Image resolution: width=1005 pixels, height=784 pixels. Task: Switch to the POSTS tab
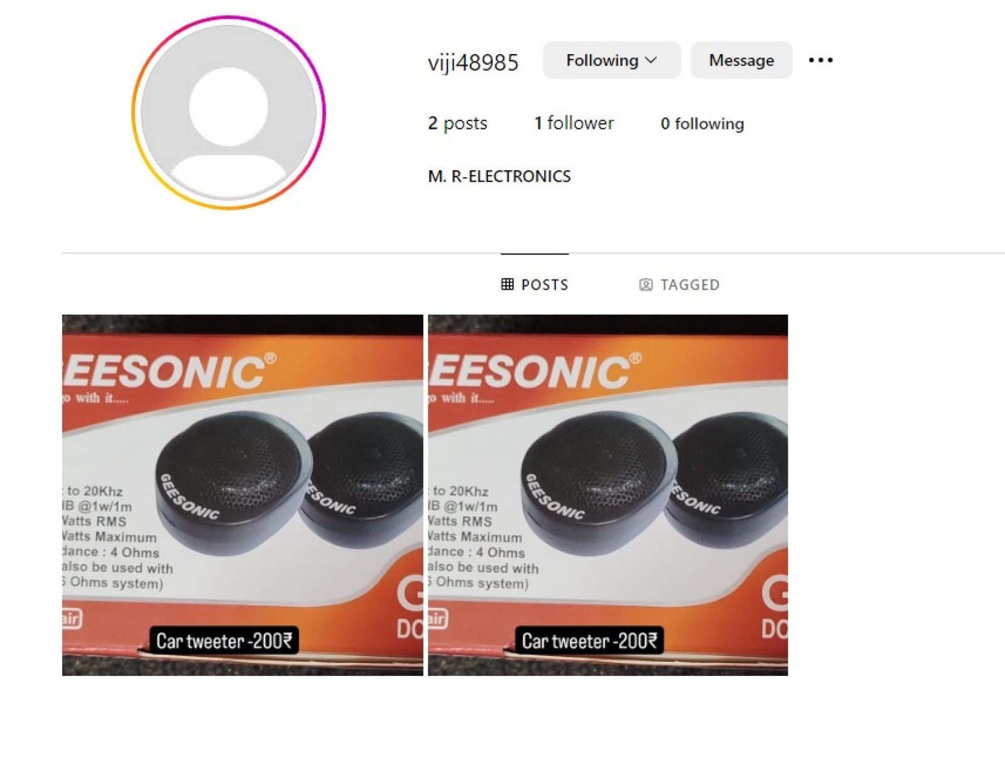(535, 285)
